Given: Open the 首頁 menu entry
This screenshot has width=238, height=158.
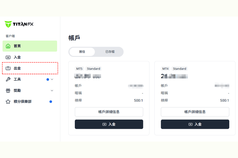Looking at the screenshot, I should 17,46.
